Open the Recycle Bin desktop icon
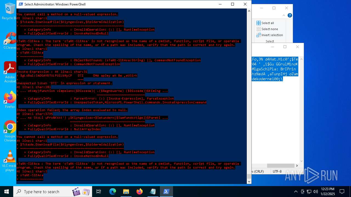Screen dimensions: 351x197 [x=10, y=11]
